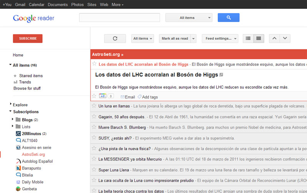Image resolution: width=307 pixels, height=193 pixels.
Task: Refresh the feed with the reload icon
Action: [115, 38]
